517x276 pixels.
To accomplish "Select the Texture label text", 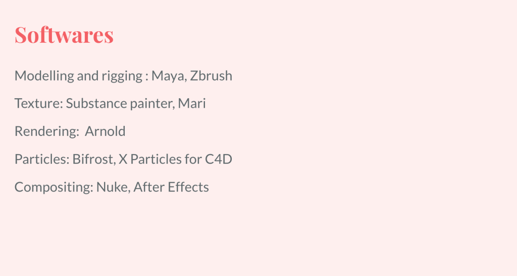I will (x=38, y=103).
